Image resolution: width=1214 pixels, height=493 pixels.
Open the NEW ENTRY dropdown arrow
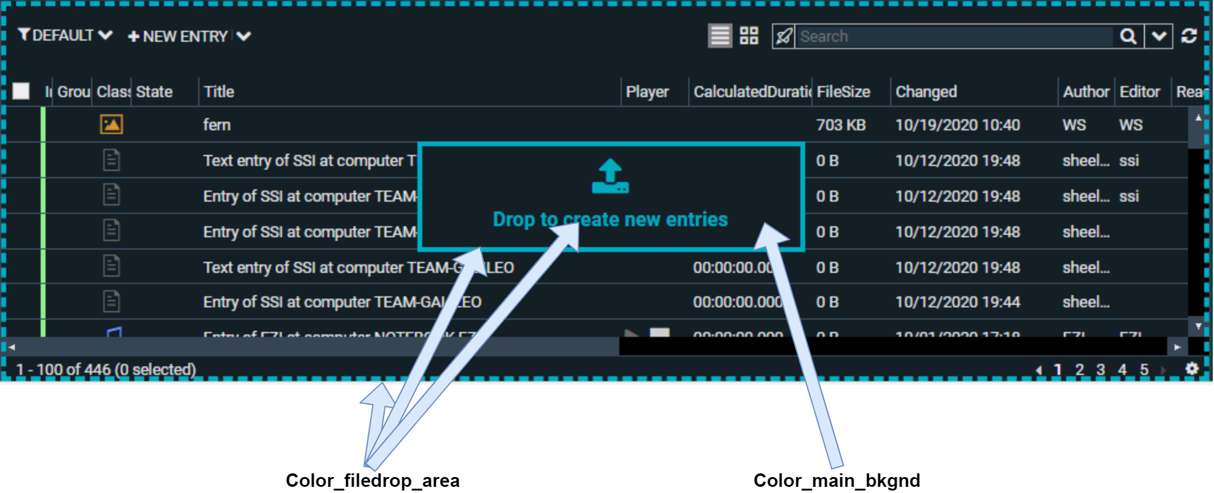click(x=244, y=36)
